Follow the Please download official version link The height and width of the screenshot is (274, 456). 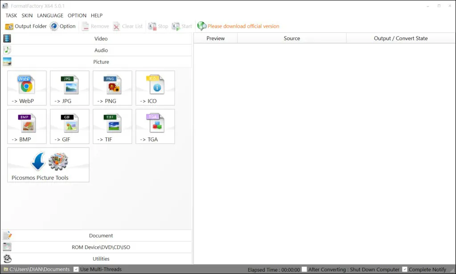243,26
